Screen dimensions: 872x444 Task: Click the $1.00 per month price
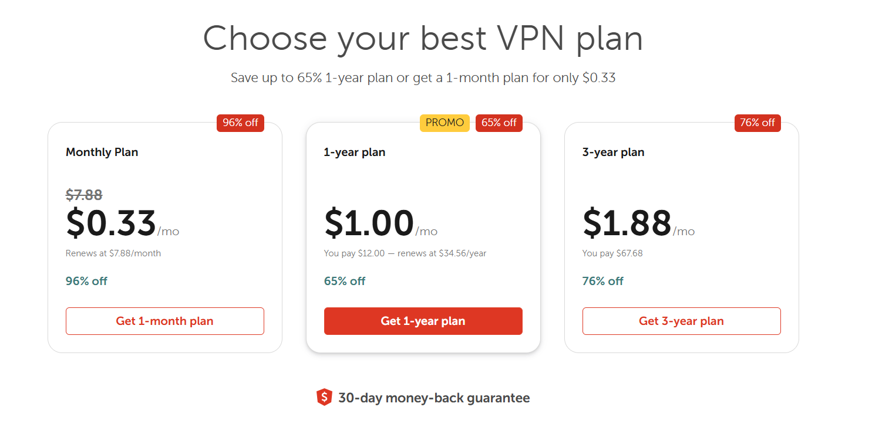[x=369, y=223]
